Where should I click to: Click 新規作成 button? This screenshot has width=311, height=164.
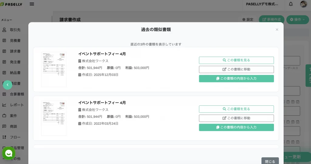tap(271, 19)
